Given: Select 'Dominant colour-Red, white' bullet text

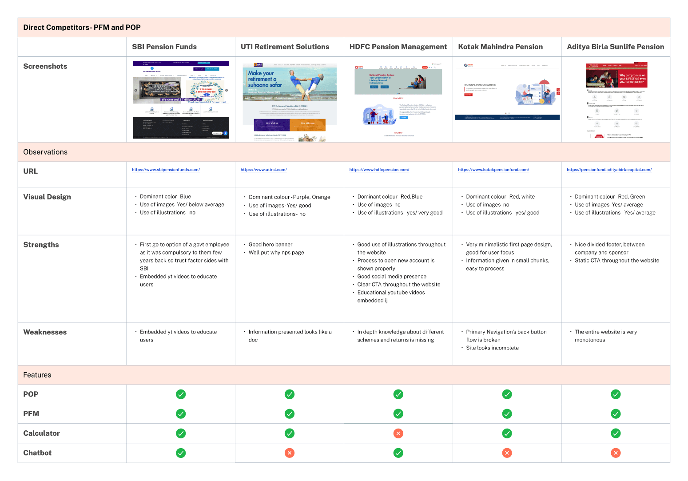Looking at the screenshot, I should (x=501, y=197).
